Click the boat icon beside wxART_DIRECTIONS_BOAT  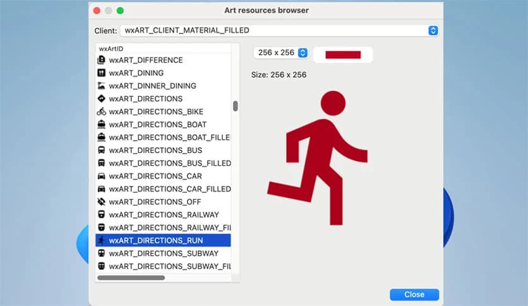point(101,125)
